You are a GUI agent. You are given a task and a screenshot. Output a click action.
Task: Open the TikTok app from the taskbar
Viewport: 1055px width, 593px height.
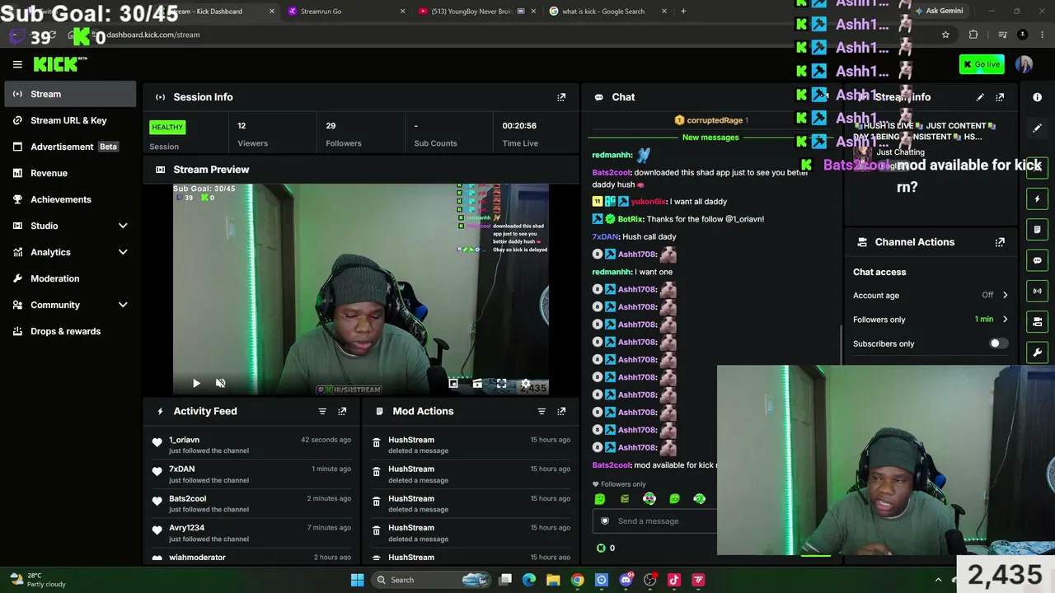pyautogui.click(x=674, y=580)
